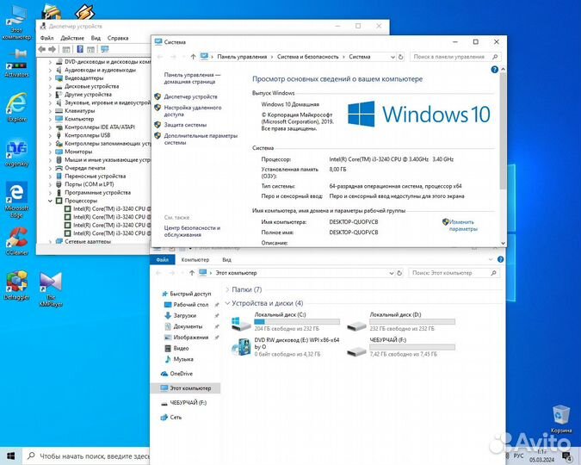
Task: Click the properties list icon in Device Manager toolbar
Action: [66, 49]
